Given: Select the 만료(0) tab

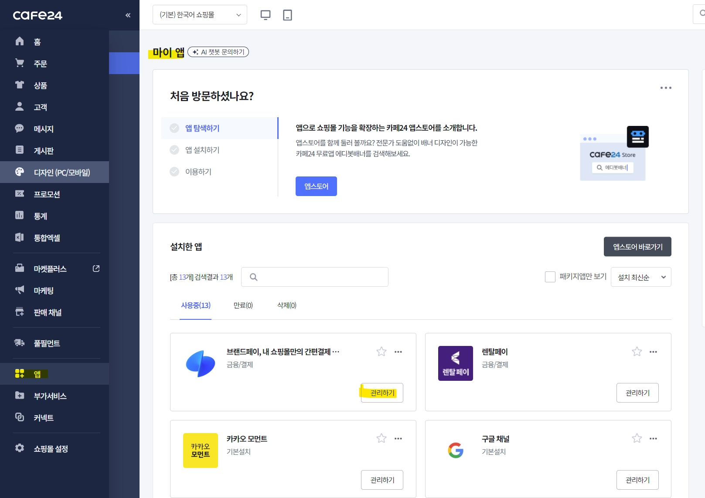Looking at the screenshot, I should point(243,305).
